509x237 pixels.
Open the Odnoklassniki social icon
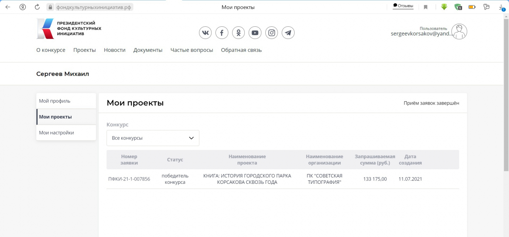[239, 33]
